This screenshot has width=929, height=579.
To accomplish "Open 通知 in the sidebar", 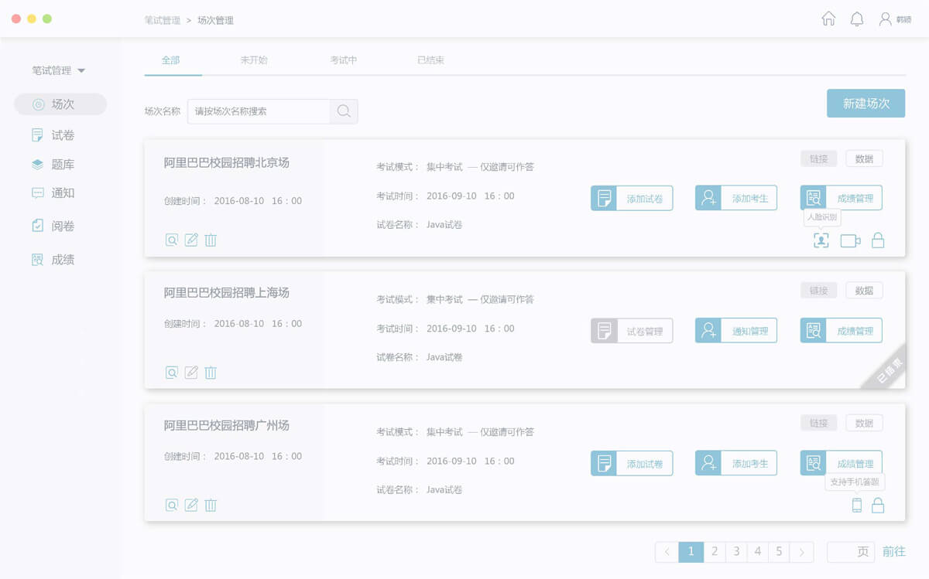I will point(53,193).
